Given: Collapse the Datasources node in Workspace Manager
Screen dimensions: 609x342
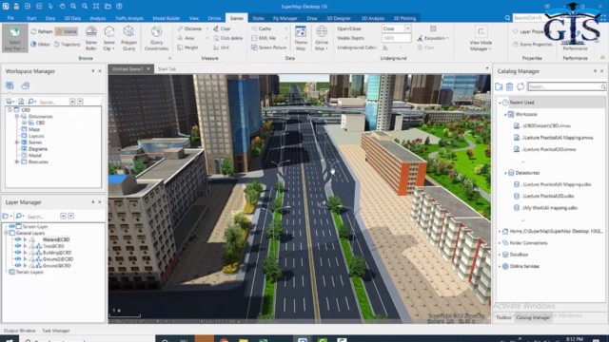Looking at the screenshot, I should pos(17,116).
